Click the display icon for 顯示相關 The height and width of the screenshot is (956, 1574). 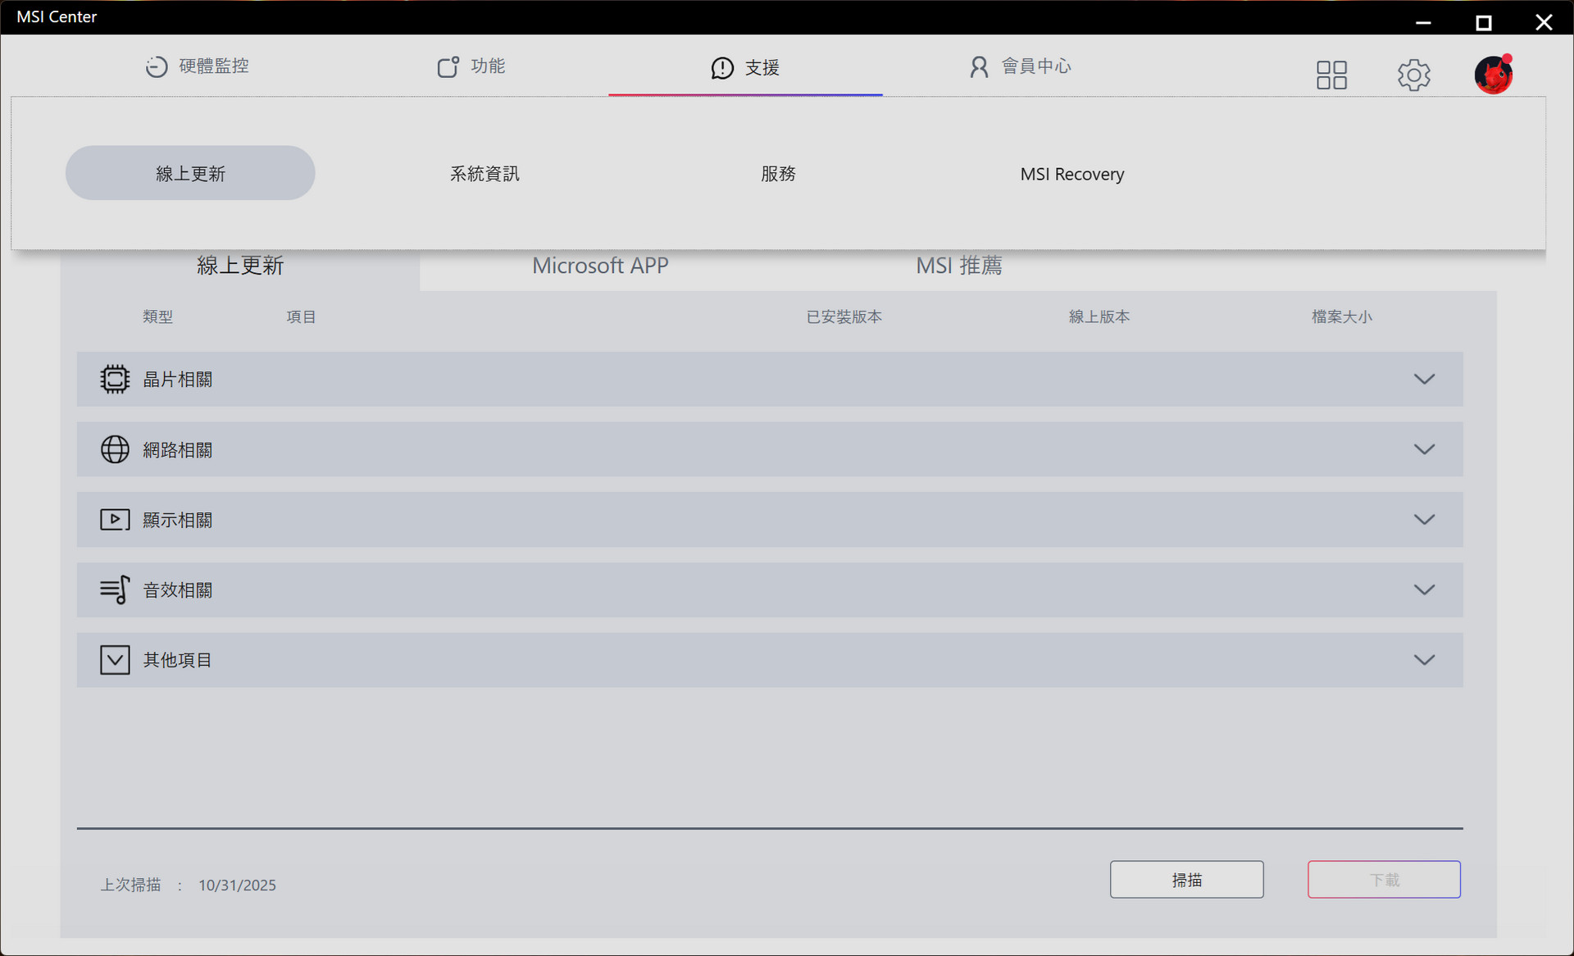tap(115, 520)
